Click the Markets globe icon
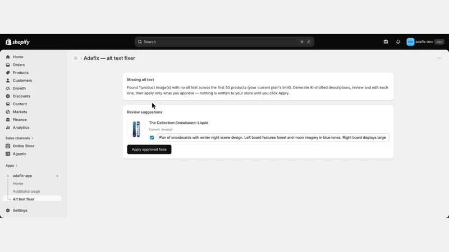The height and width of the screenshot is (252, 449). pyautogui.click(x=8, y=112)
